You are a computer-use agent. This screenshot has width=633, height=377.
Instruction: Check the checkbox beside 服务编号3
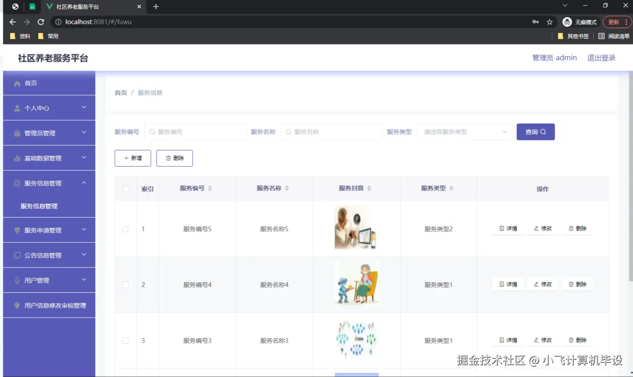click(x=125, y=341)
